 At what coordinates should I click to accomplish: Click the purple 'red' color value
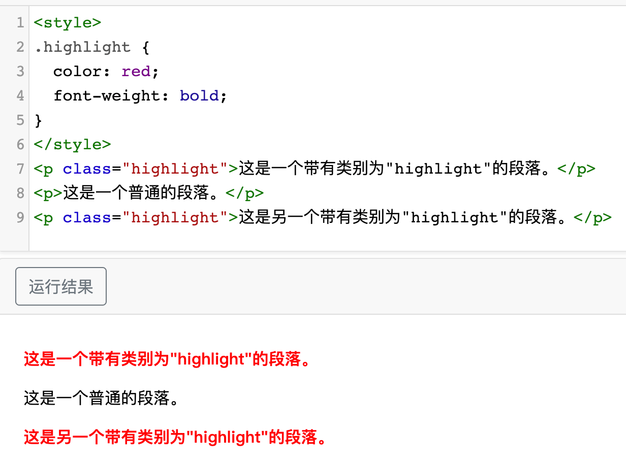pyautogui.click(x=136, y=72)
